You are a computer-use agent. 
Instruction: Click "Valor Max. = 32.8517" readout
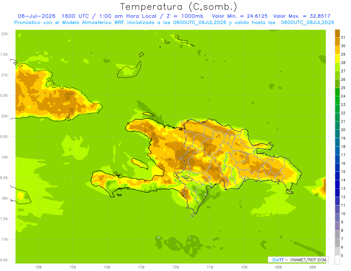[x=302, y=16]
